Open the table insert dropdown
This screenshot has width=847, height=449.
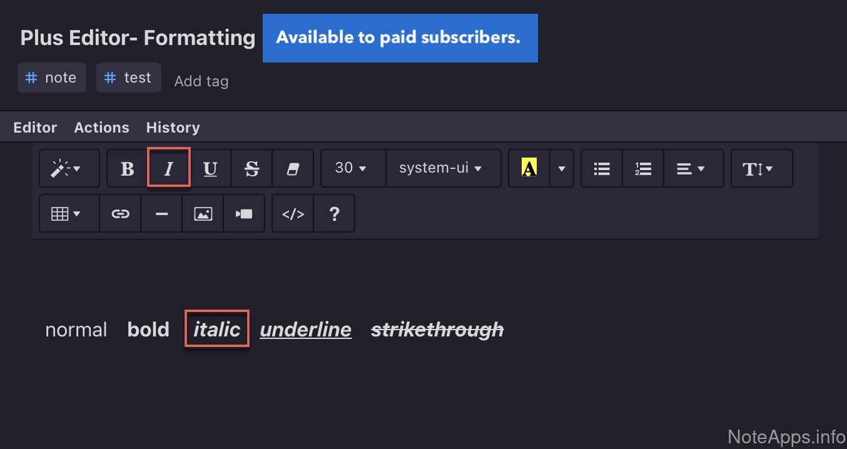click(69, 214)
